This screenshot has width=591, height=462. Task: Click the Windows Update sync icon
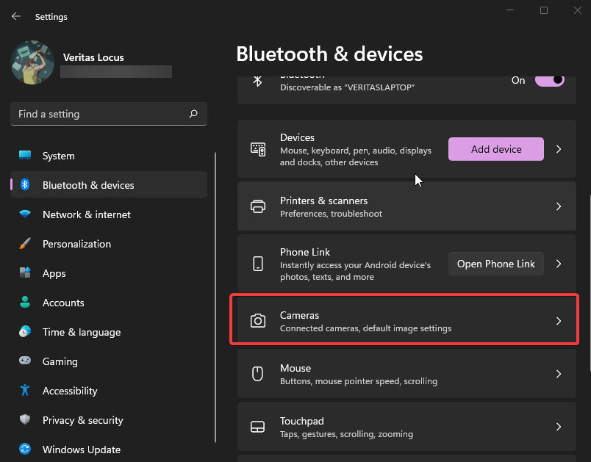click(x=25, y=450)
